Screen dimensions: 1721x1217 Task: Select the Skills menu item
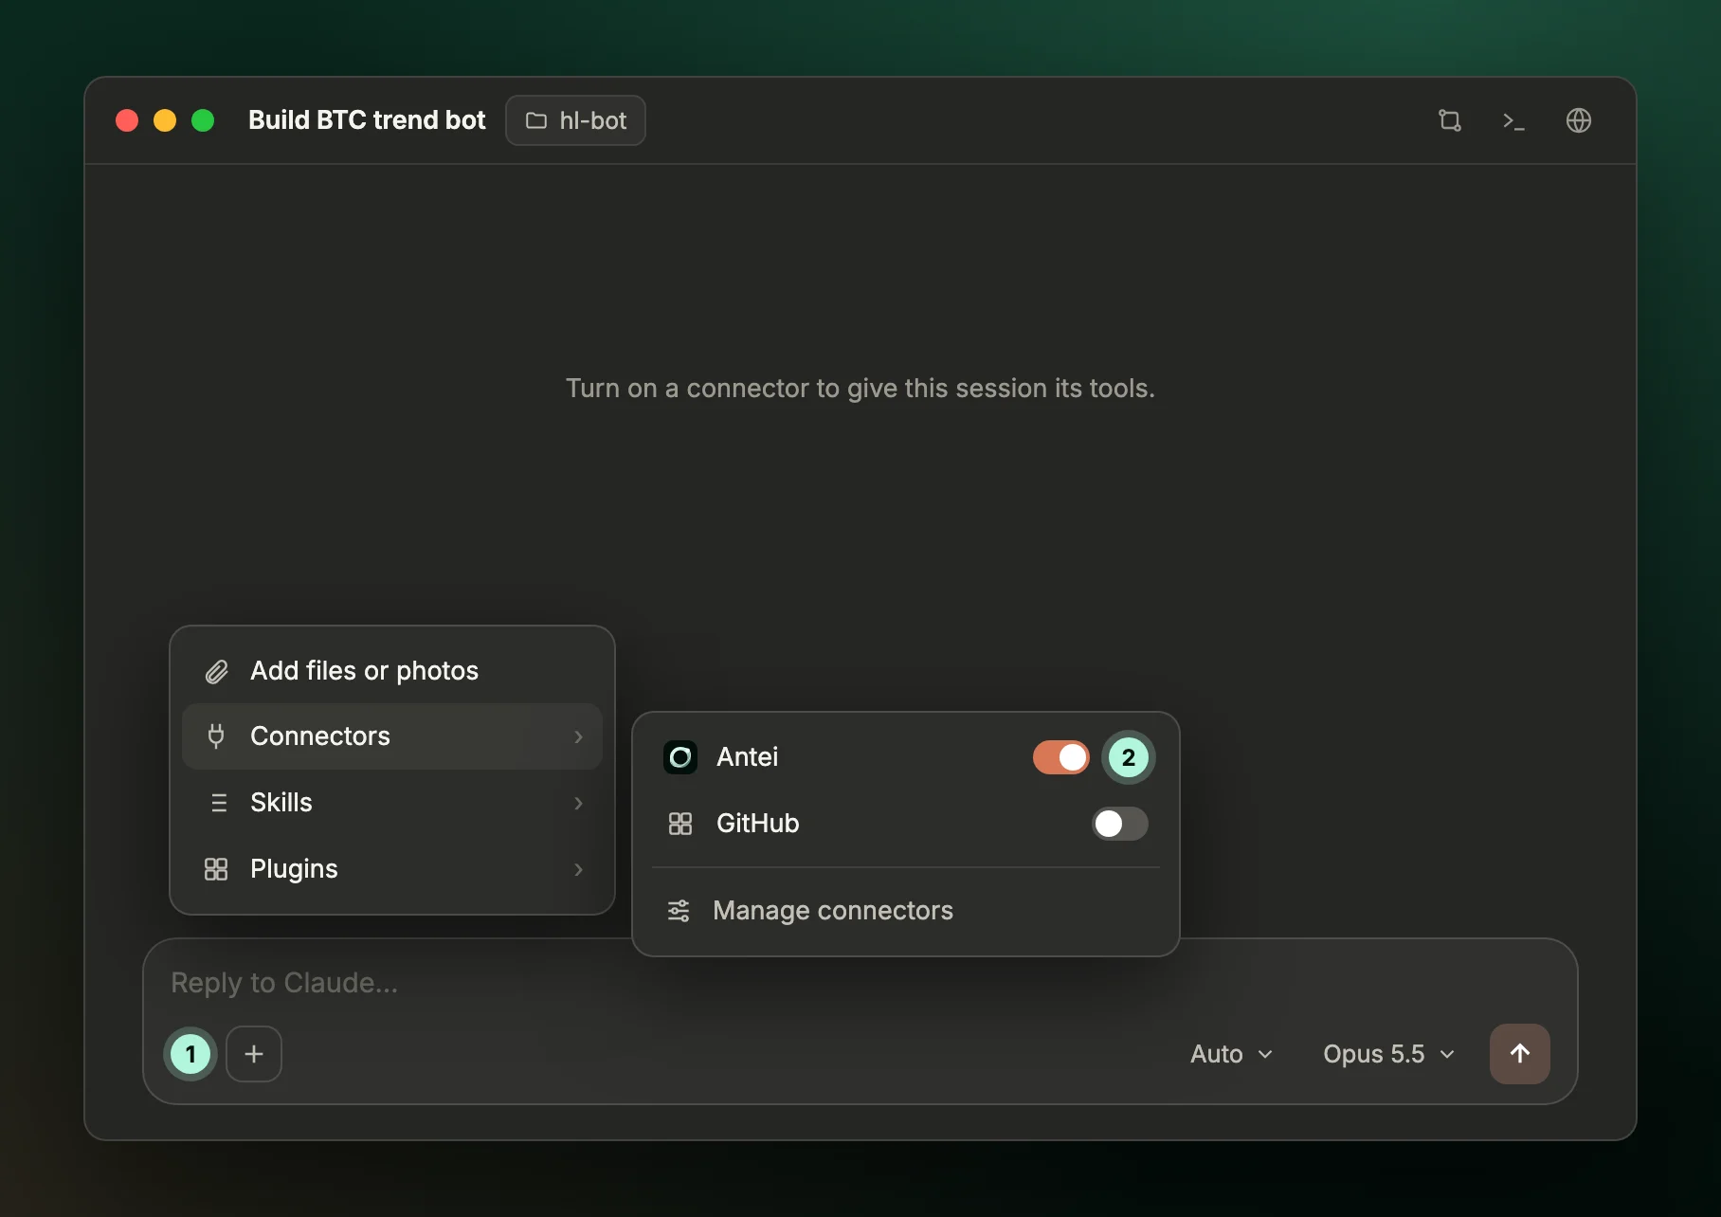pyautogui.click(x=392, y=803)
